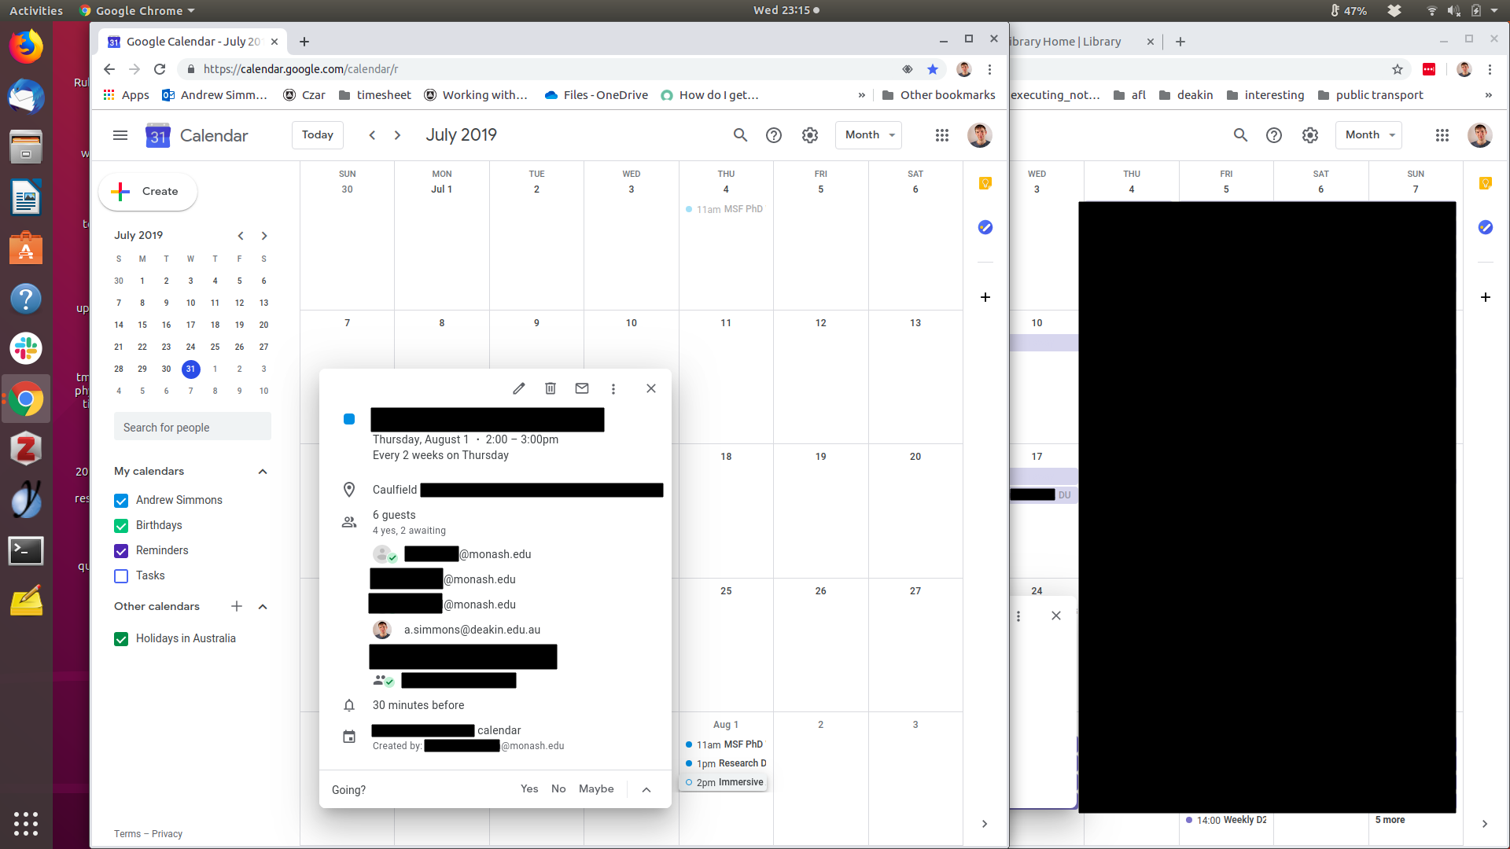Email guests using envelope icon
Image resolution: width=1510 pixels, height=849 pixels.
pyautogui.click(x=582, y=388)
